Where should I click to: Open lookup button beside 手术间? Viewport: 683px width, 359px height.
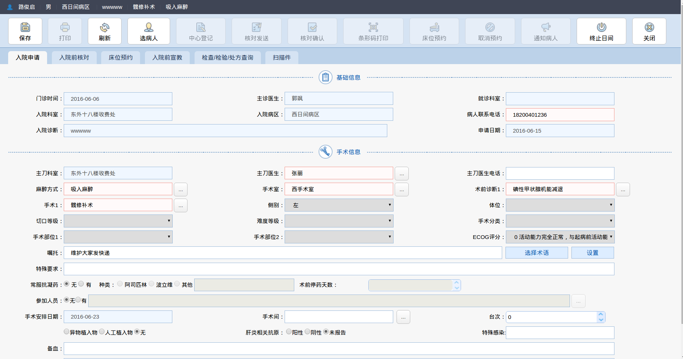point(403,317)
